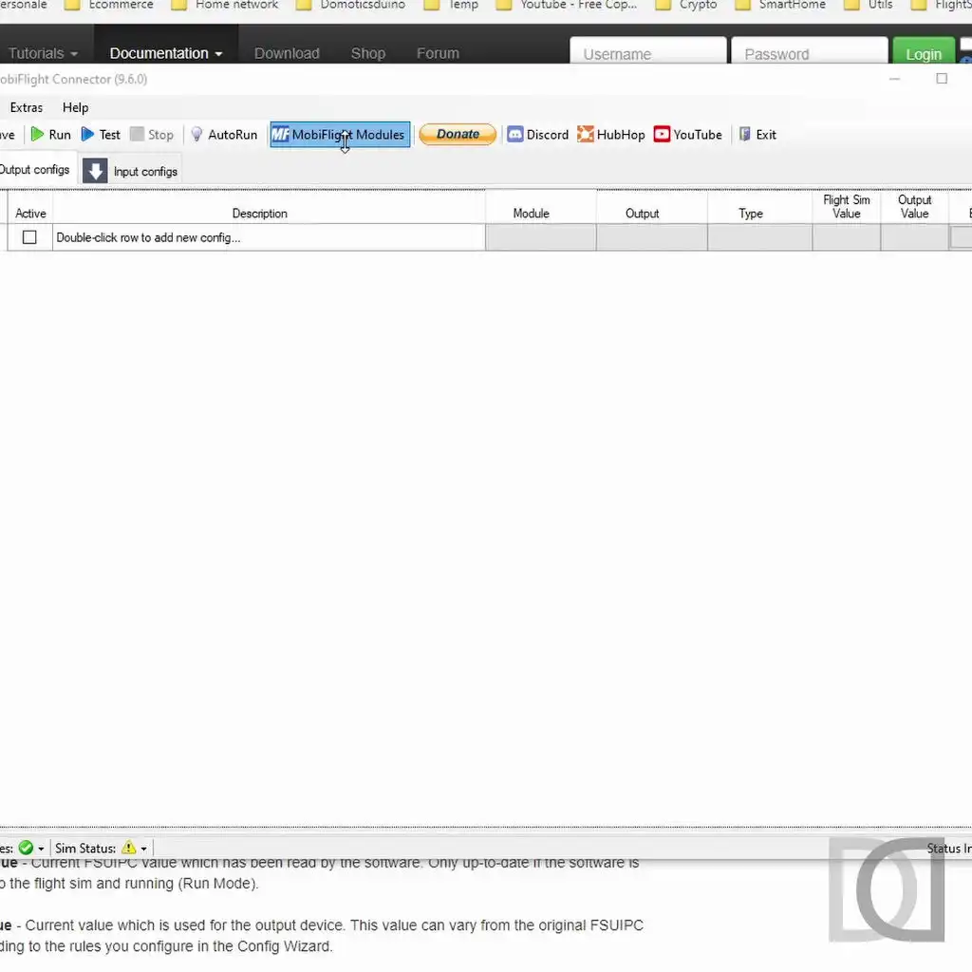Viewport: 972px width, 972px height.
Task: Open the Ecommerce bookmarks folder
Action: 109,5
